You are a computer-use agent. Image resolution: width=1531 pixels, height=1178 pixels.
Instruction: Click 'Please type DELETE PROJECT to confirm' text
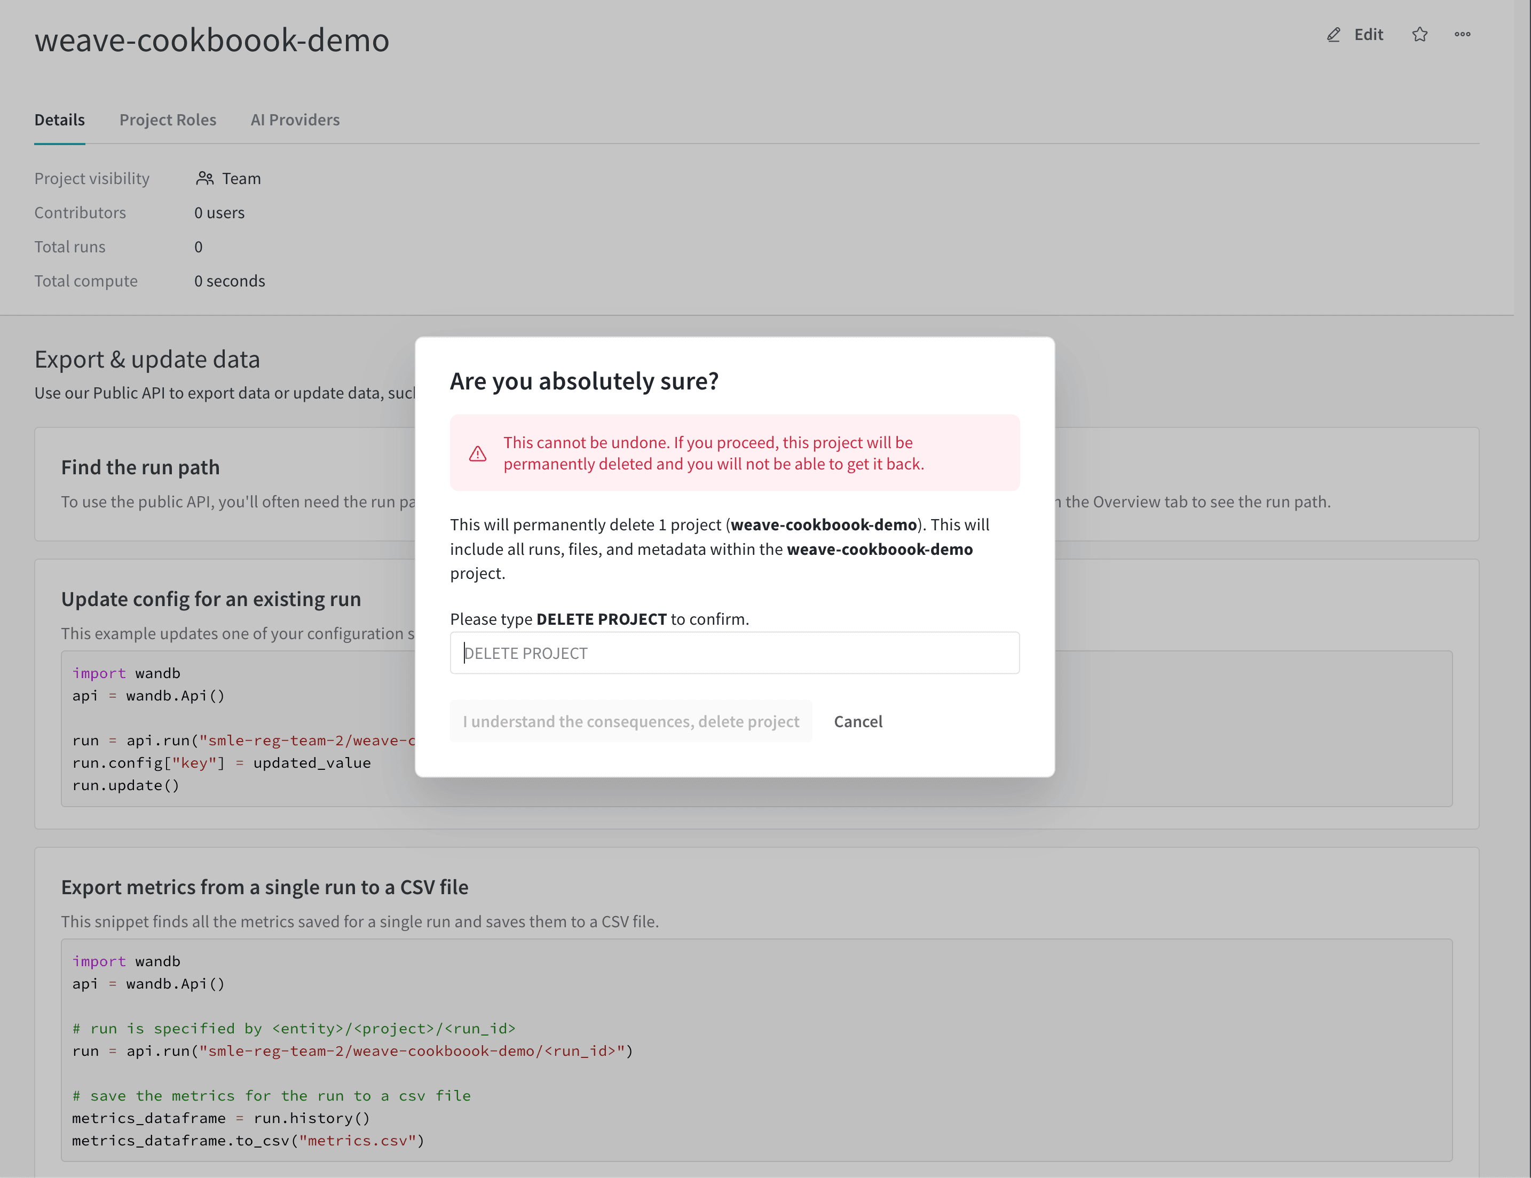tap(599, 619)
